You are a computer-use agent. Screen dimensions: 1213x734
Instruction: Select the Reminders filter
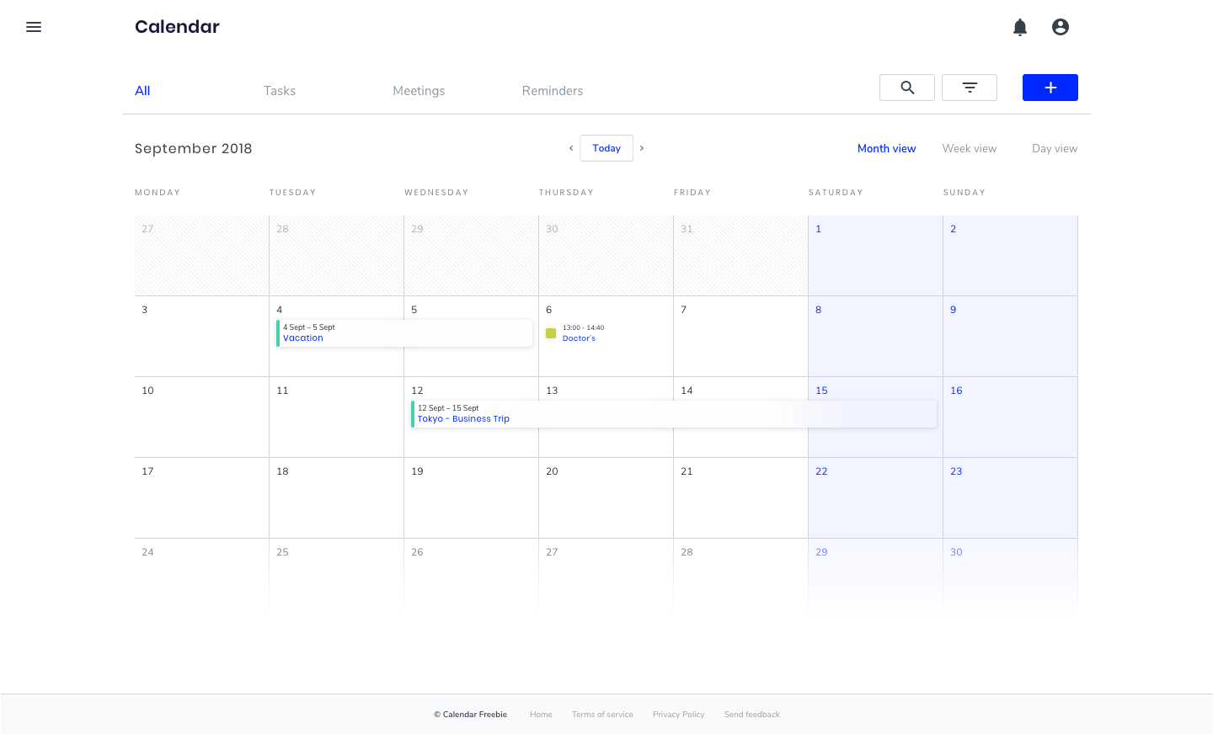(x=552, y=90)
